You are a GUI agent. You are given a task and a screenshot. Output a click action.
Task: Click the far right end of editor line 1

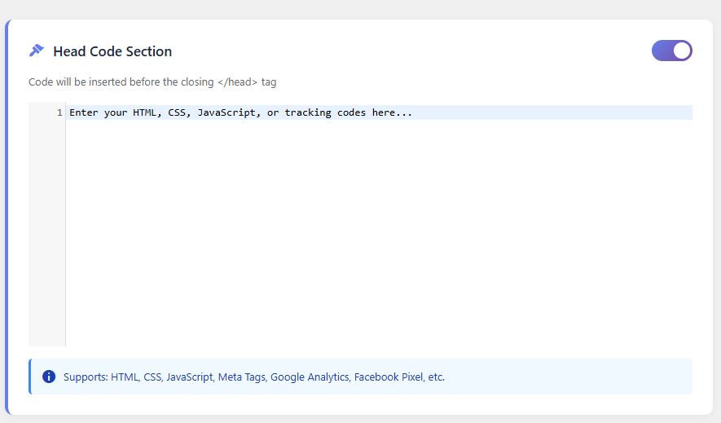[x=684, y=112]
